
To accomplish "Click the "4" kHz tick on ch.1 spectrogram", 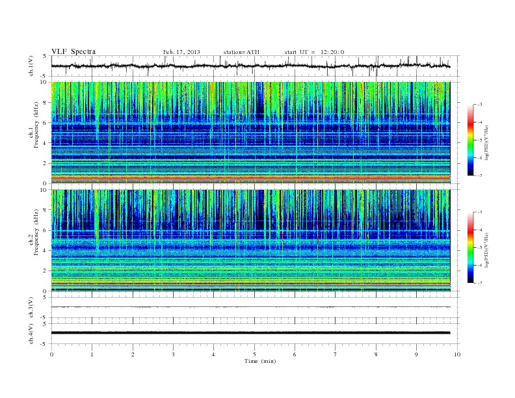I will tap(45, 143).
